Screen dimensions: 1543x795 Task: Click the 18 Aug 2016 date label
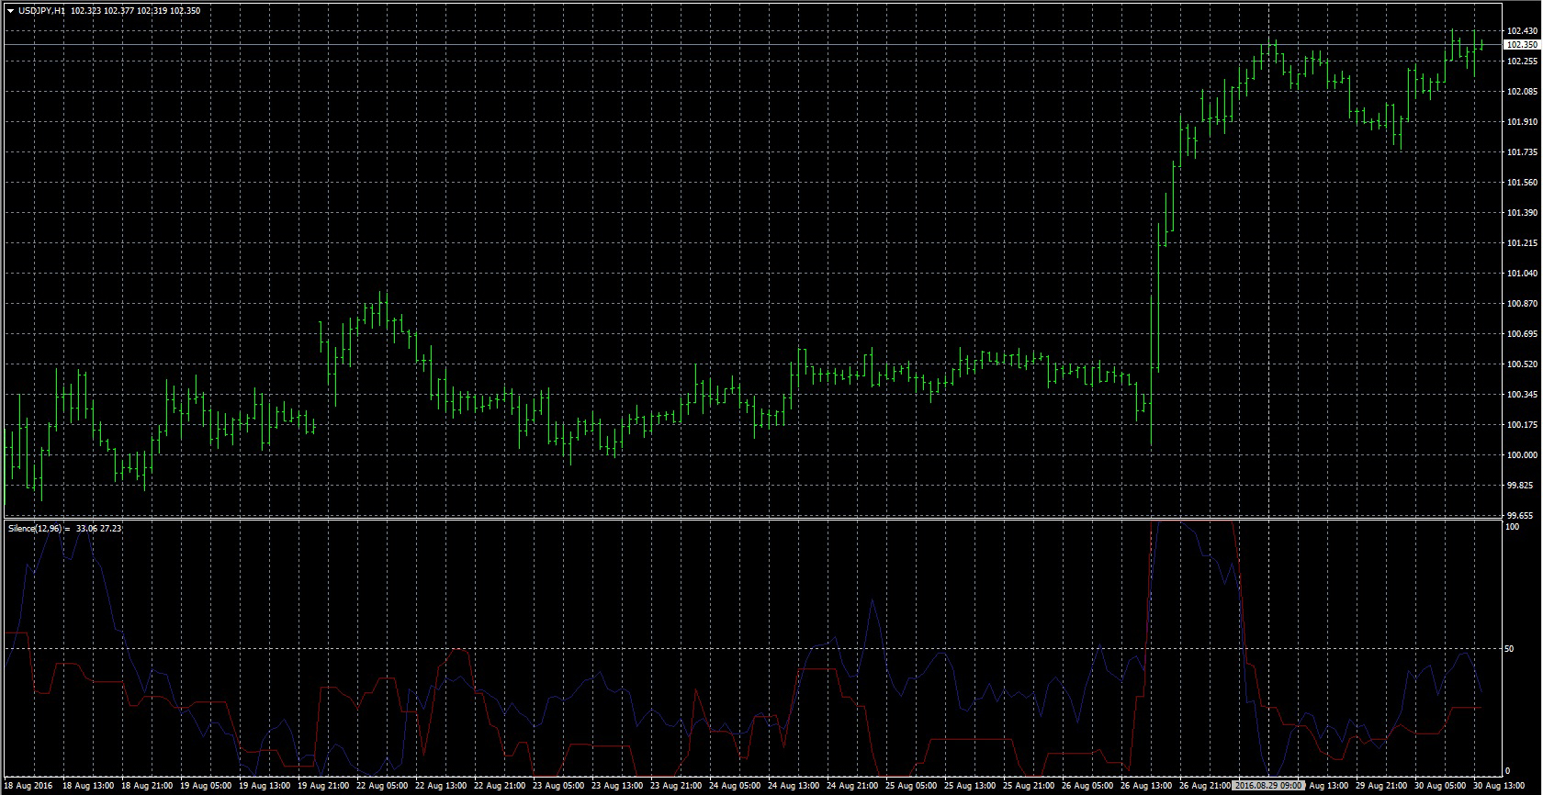pos(28,786)
